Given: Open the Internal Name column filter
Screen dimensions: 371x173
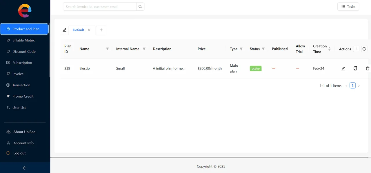Looking at the screenshot, I should (144, 49).
